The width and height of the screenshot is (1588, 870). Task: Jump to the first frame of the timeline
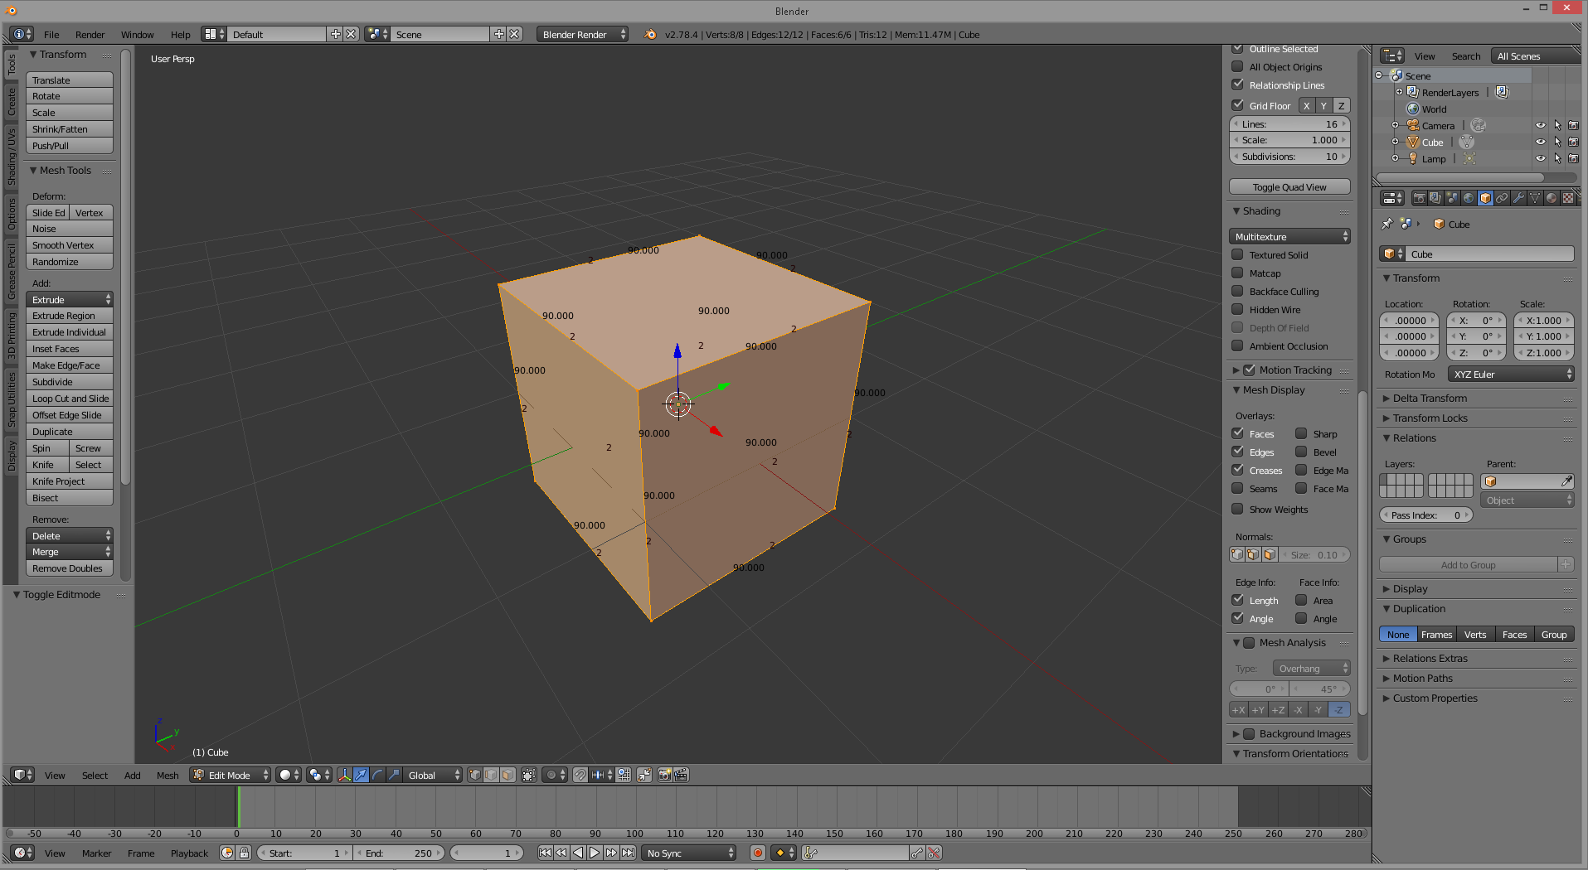click(545, 853)
